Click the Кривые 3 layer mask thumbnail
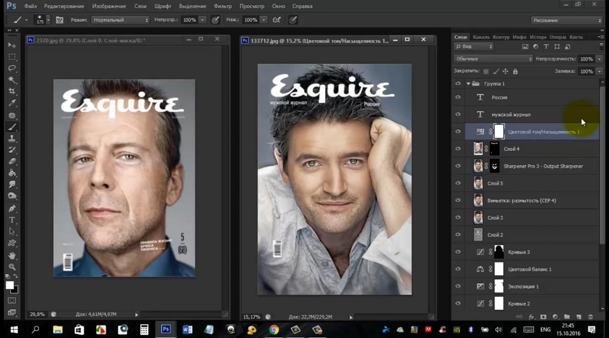Viewport: 609px width, 338px height. 499,252
